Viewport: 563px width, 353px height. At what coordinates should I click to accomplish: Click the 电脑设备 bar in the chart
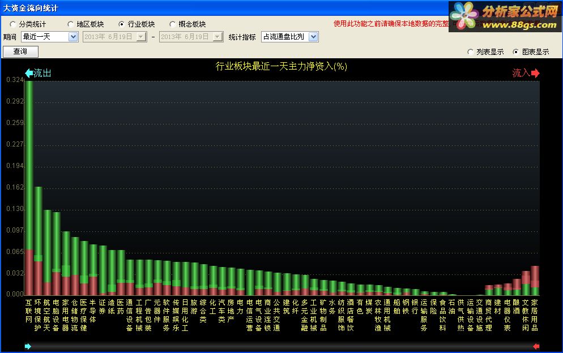pyautogui.click(x=57, y=253)
